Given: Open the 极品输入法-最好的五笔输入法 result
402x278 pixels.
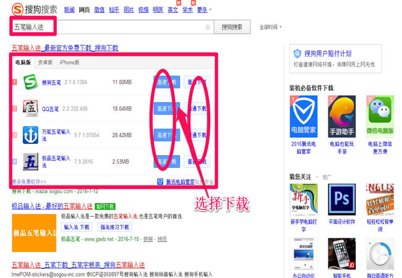Looking at the screenshot, I should (52, 206).
